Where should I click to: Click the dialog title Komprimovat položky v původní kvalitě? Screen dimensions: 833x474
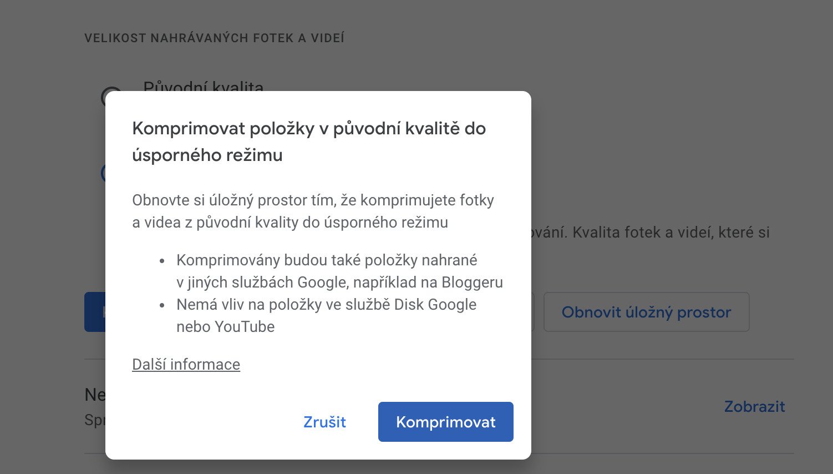(309, 128)
